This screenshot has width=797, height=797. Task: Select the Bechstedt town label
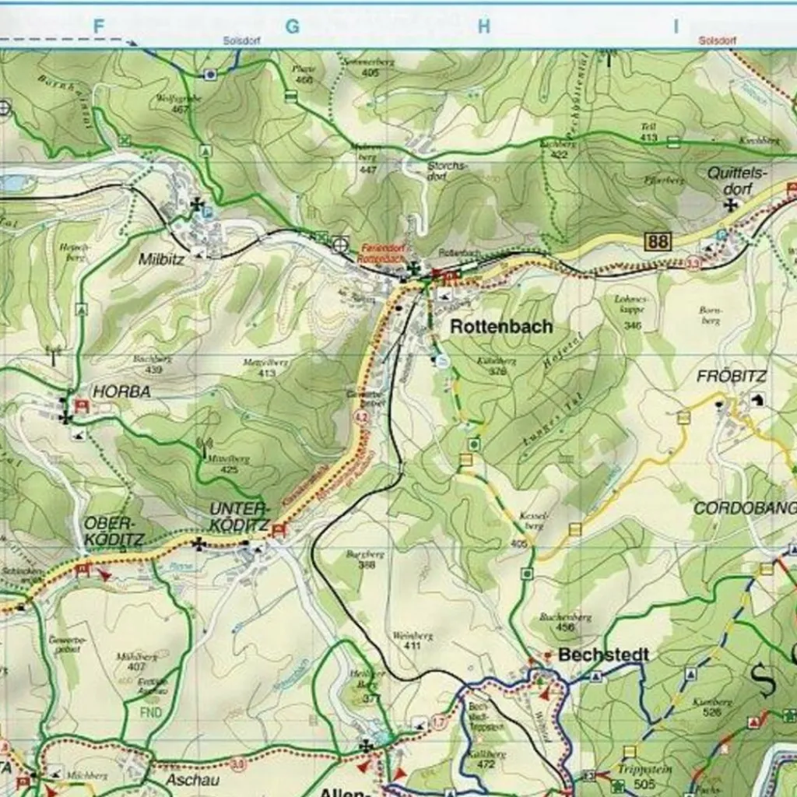pos(603,655)
